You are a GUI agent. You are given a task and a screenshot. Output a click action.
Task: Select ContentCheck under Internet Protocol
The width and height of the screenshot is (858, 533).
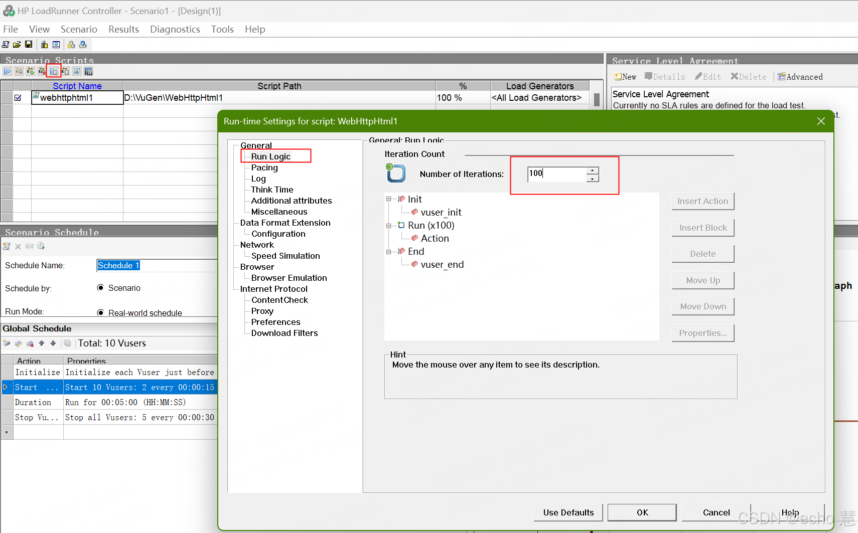[x=279, y=300]
